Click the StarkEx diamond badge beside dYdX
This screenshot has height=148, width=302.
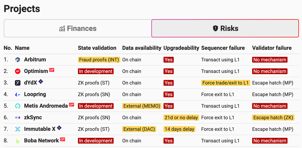click(41, 81)
